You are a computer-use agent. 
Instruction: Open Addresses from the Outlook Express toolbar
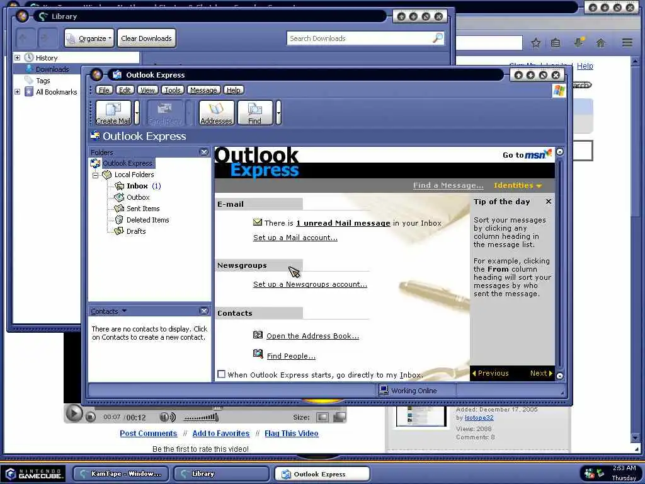click(x=217, y=112)
